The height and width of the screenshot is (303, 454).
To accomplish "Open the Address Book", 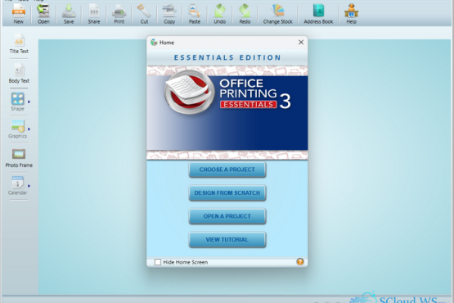I will (x=318, y=13).
